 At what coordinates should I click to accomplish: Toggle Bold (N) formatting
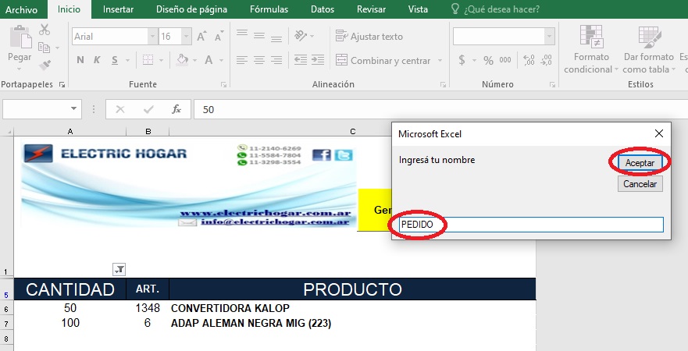click(x=80, y=60)
